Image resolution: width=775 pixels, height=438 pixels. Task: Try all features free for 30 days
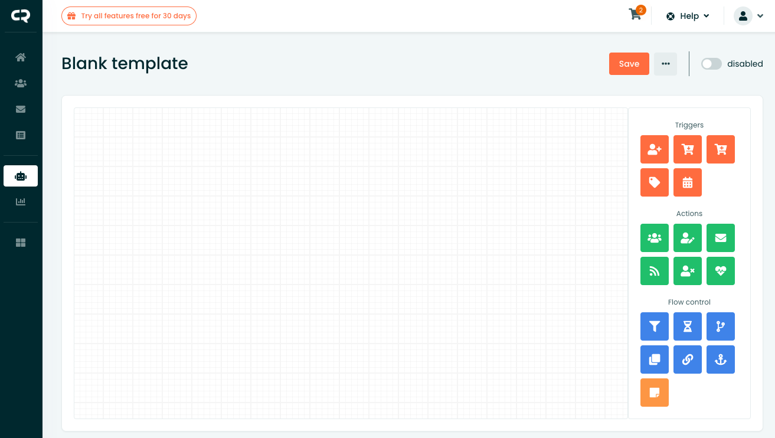point(129,16)
